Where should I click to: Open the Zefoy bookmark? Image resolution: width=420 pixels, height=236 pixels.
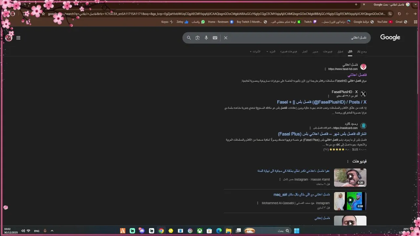pyautogui.click(x=182, y=22)
